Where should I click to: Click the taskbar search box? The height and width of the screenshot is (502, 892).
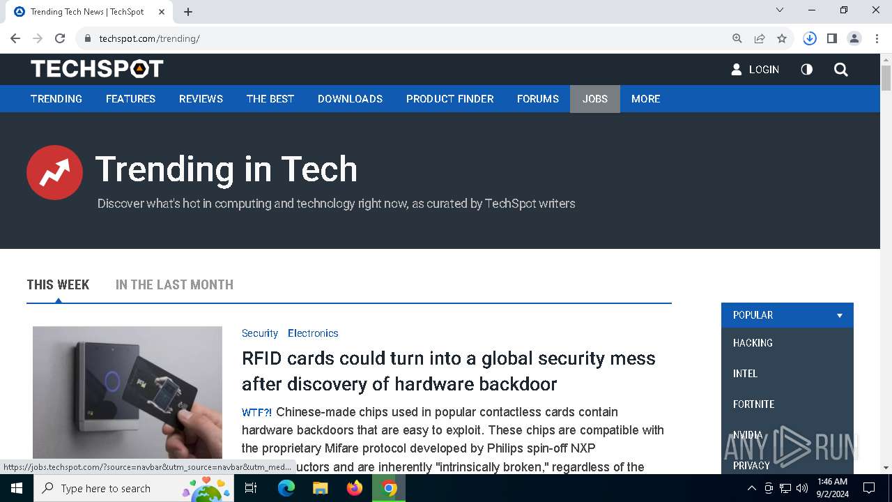click(134, 488)
